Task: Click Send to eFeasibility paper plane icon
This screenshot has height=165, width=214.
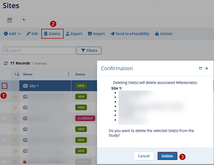Action: coord(113,34)
